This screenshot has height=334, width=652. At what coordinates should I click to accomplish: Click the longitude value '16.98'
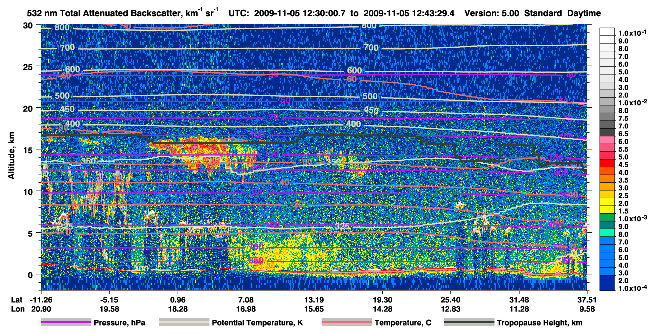pyautogui.click(x=246, y=309)
